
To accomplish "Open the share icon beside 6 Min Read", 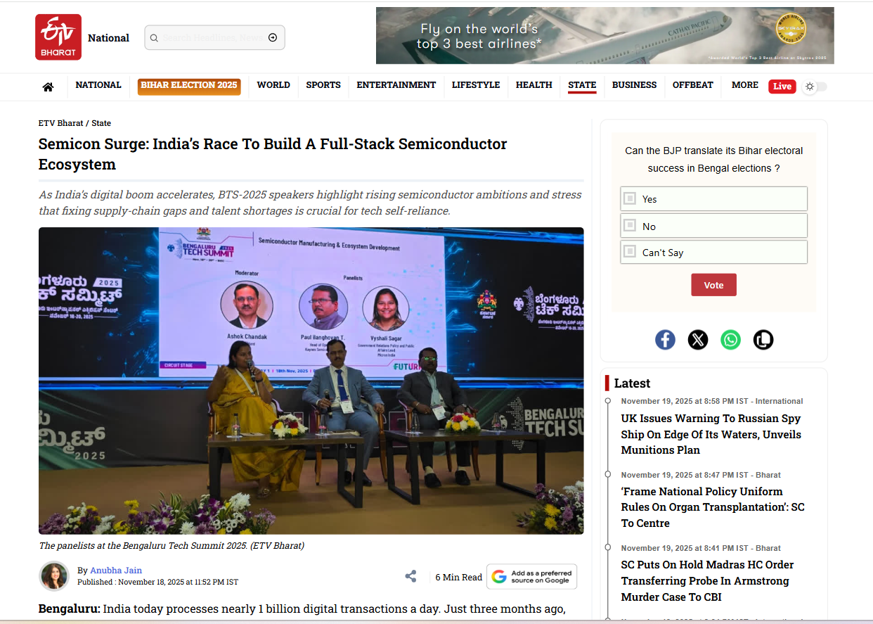I will pyautogui.click(x=410, y=576).
